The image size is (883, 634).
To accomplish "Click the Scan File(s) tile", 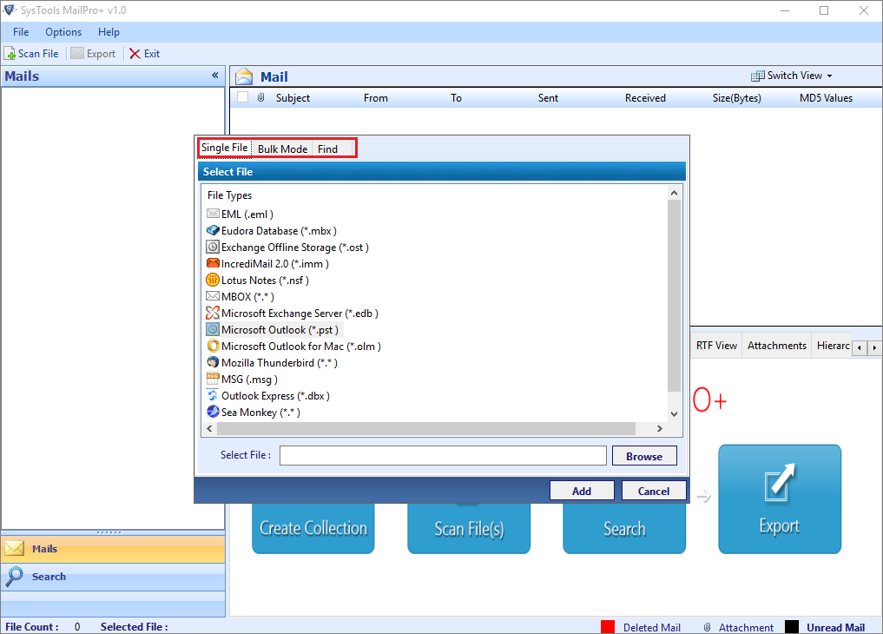I will (x=469, y=528).
